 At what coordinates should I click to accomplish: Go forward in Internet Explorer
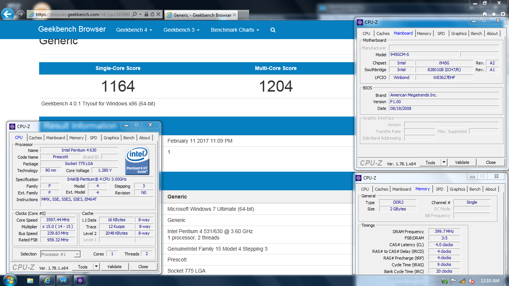tap(20, 14)
